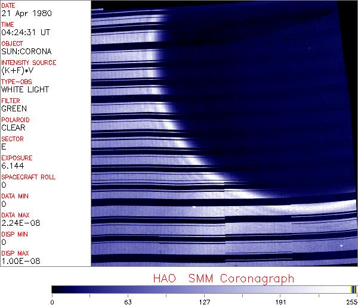Click the SUN:CORONA object value
This screenshot has width=358, height=305.
pos(21,51)
